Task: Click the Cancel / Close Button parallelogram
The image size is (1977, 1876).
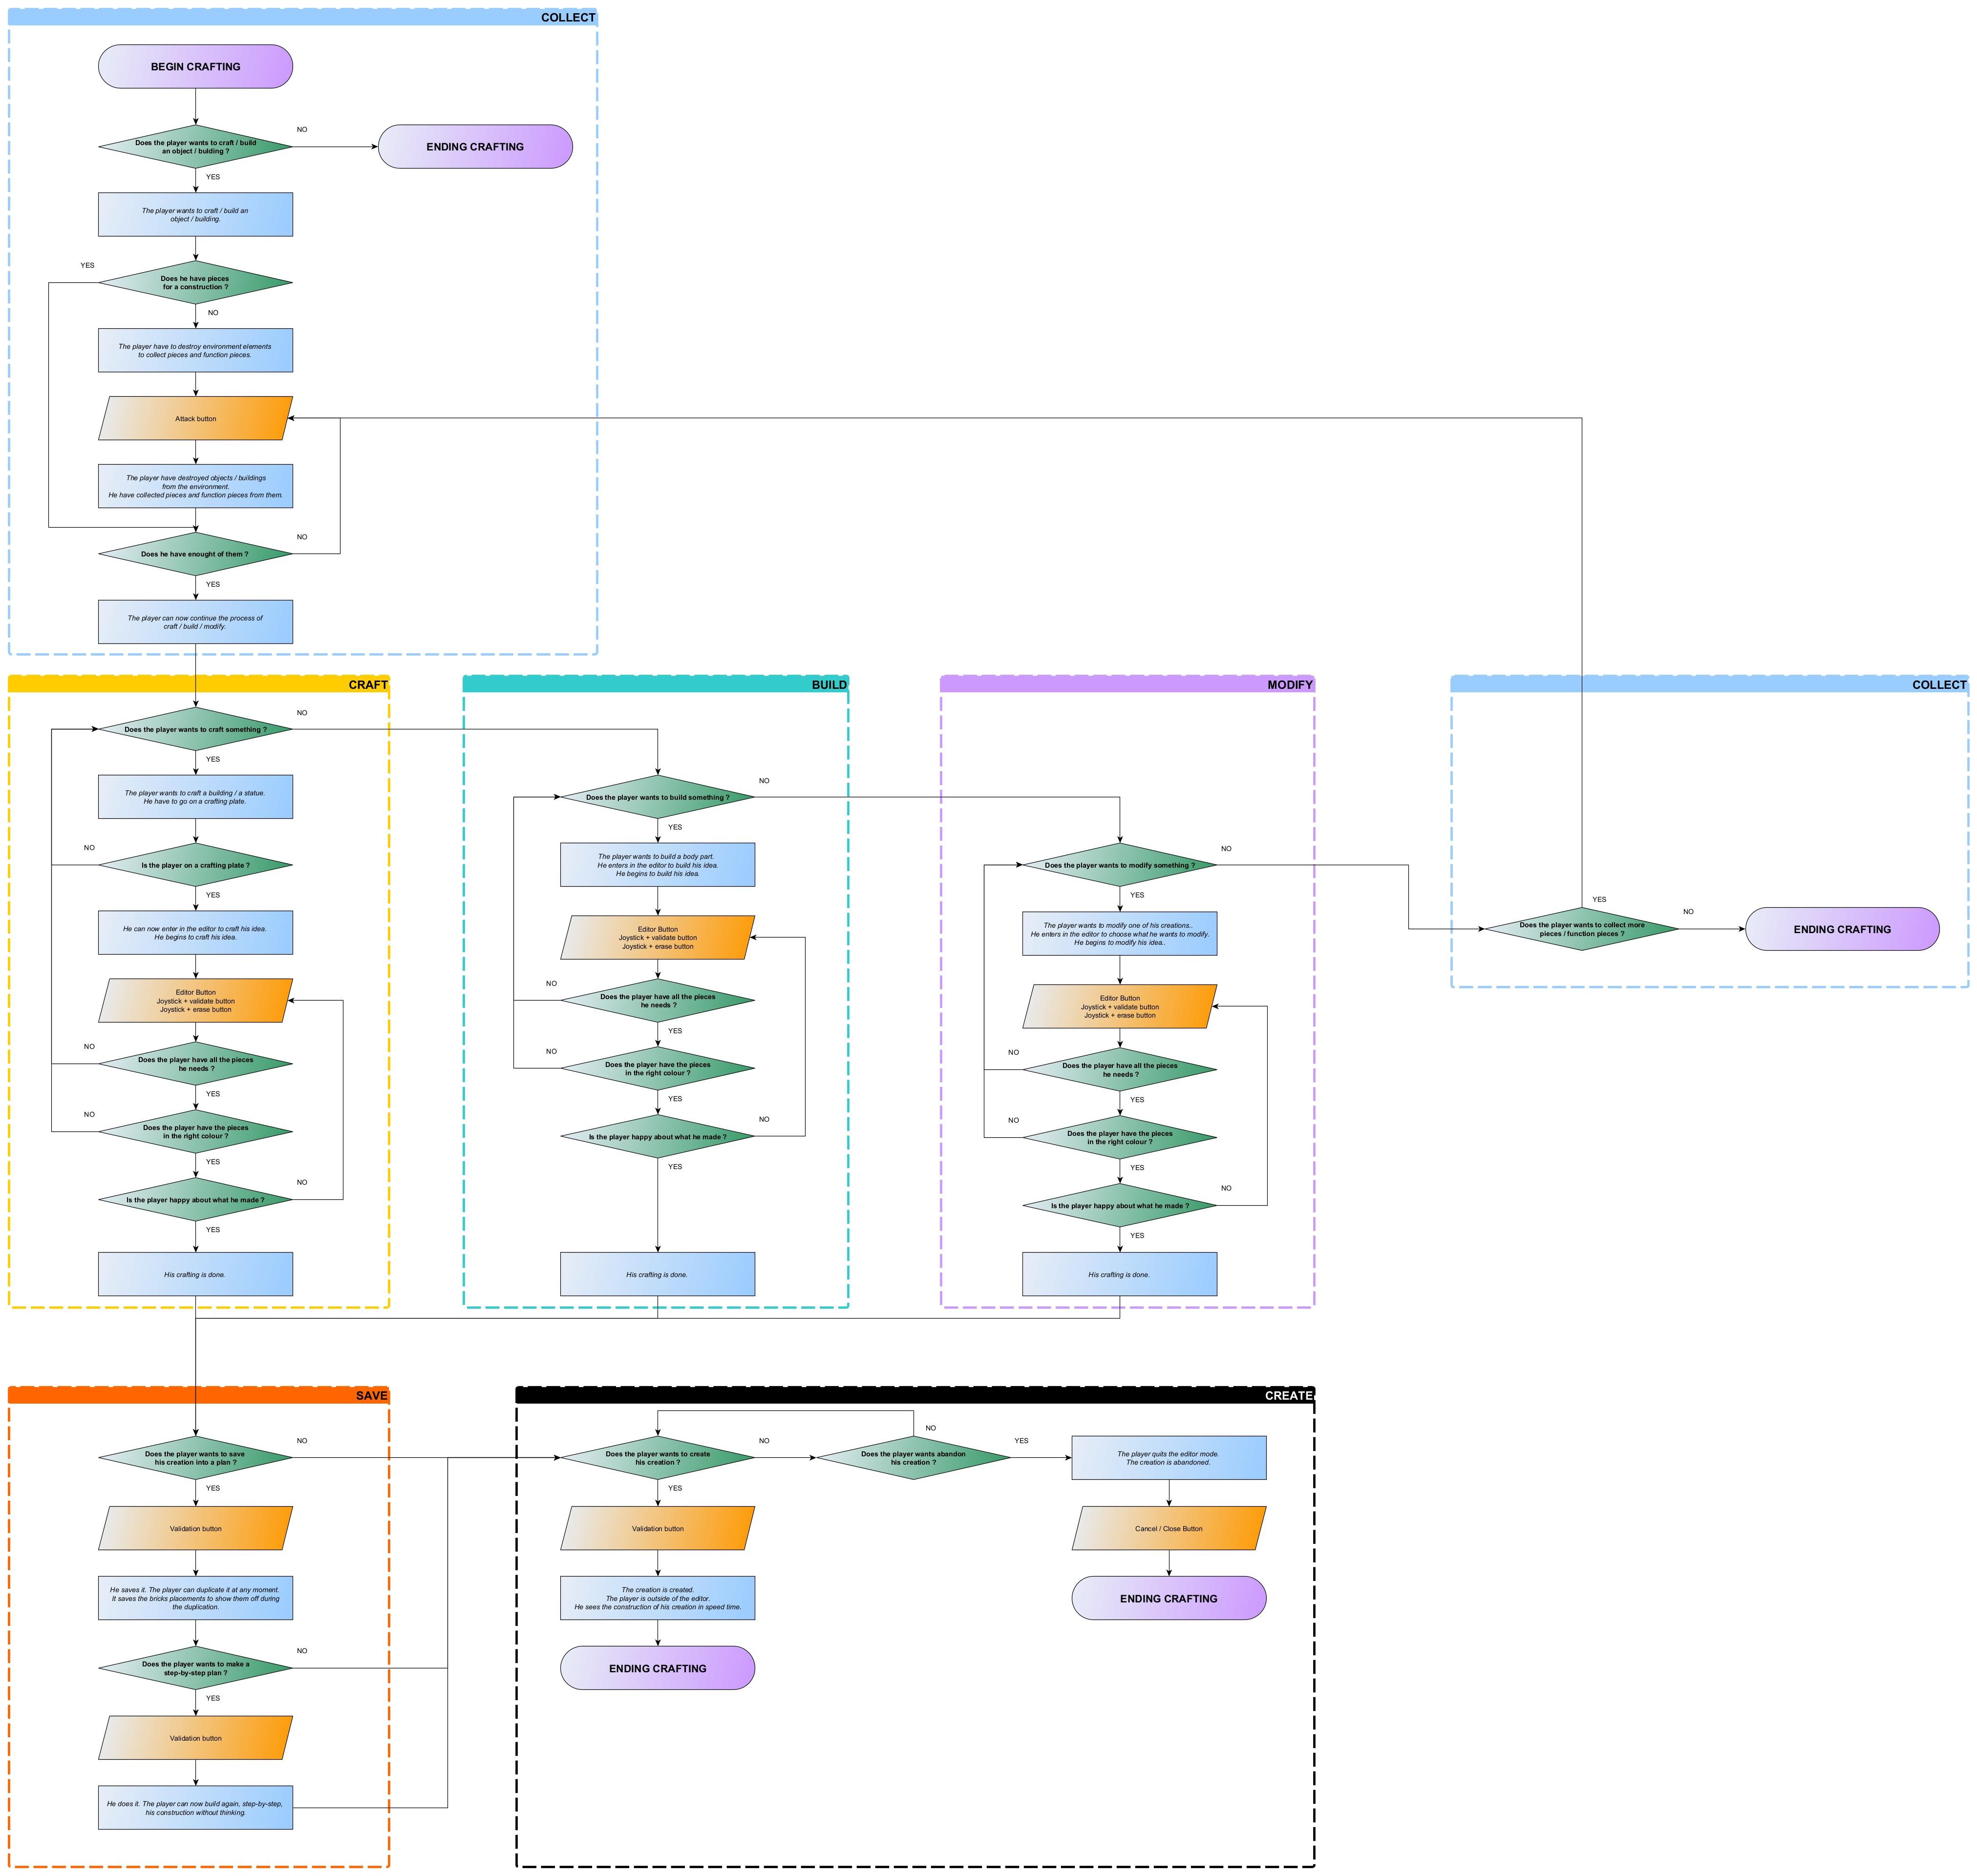Action: click(x=1168, y=1529)
